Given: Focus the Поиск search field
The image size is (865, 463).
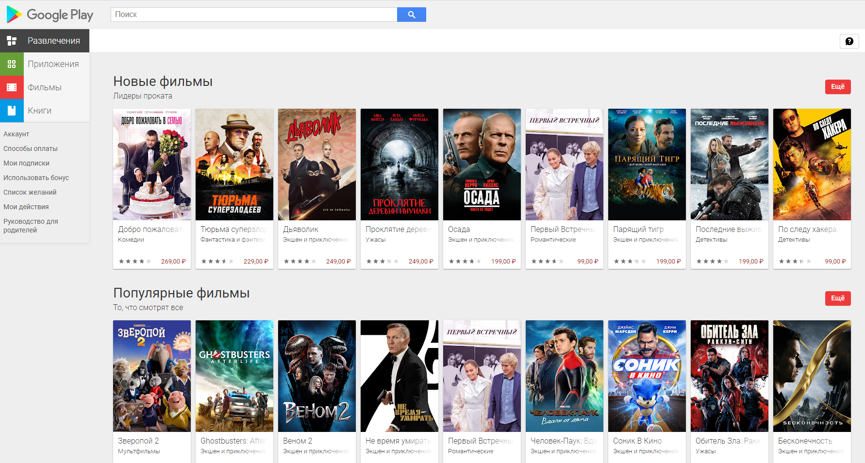Looking at the screenshot, I should tap(253, 15).
